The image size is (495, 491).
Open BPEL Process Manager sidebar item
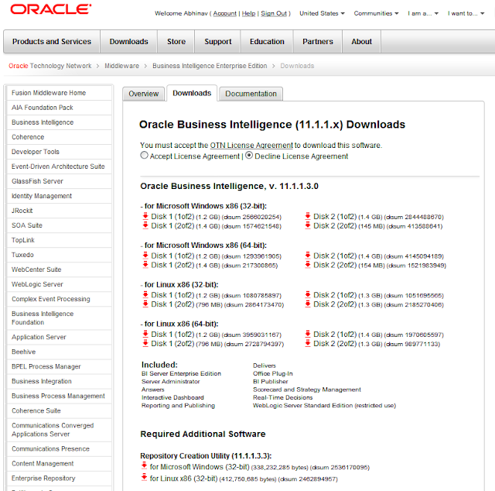(60, 366)
